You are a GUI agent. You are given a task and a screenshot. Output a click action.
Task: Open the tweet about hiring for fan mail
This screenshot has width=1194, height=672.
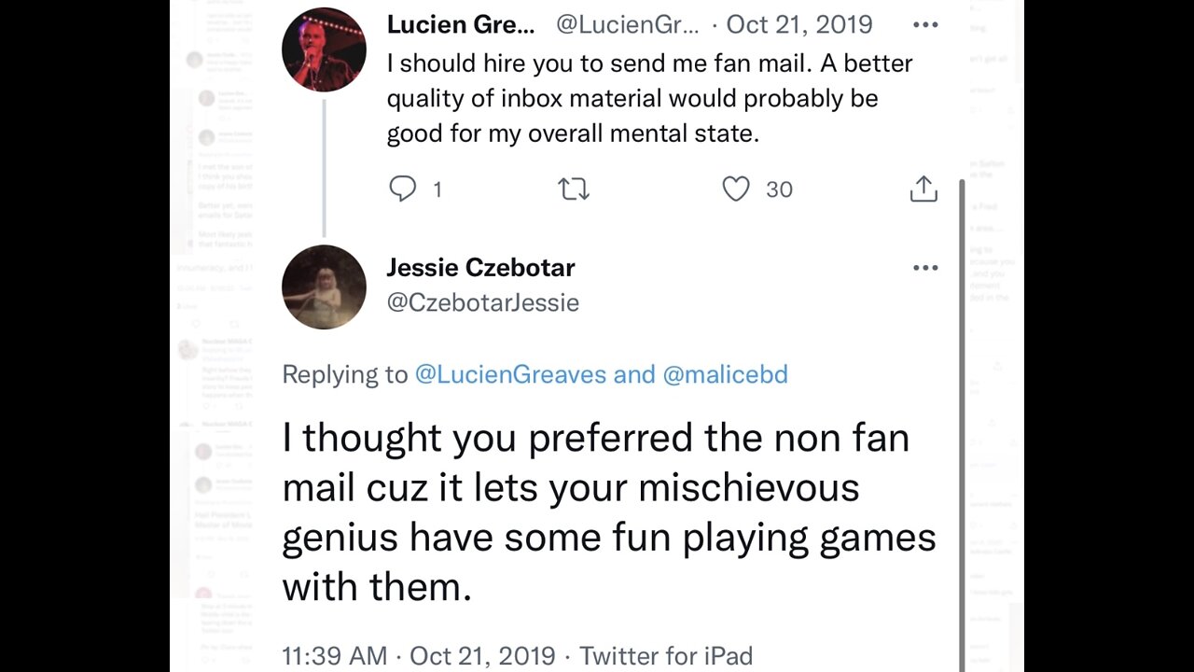pyautogui.click(x=649, y=98)
